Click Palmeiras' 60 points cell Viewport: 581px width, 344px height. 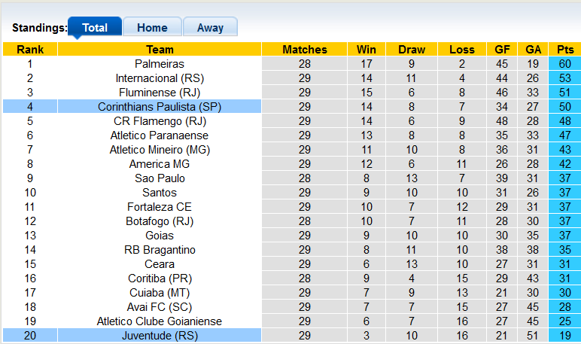pyautogui.click(x=564, y=64)
